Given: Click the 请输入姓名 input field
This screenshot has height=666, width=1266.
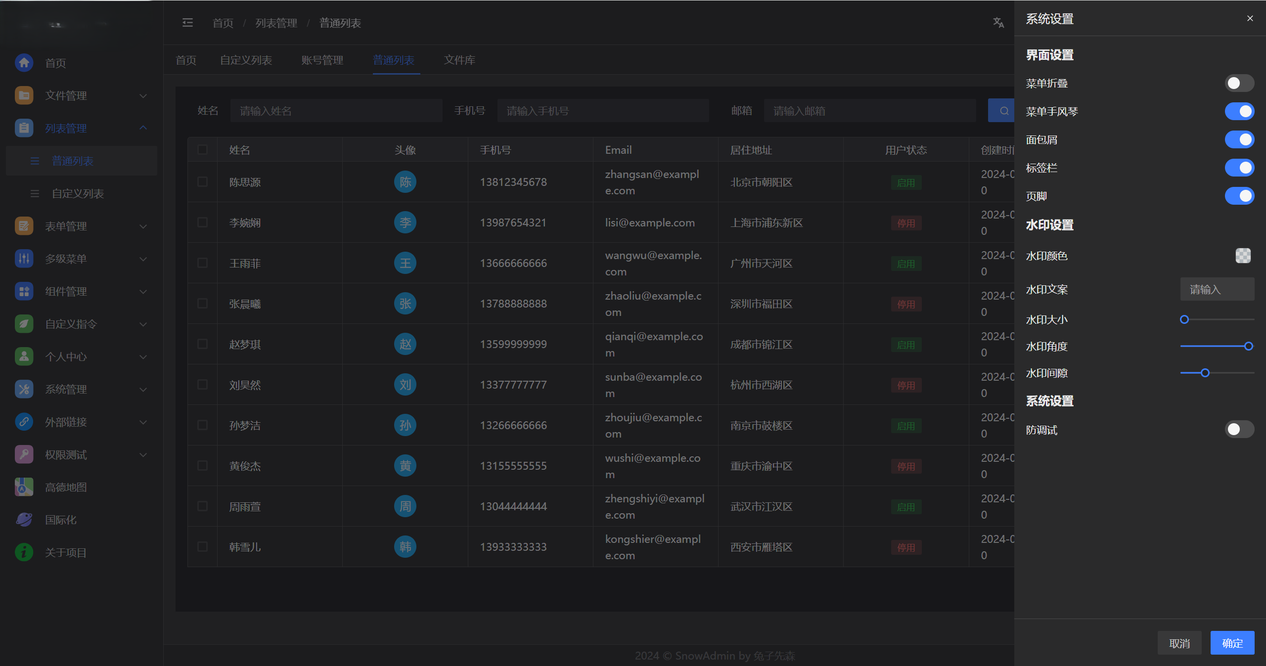Looking at the screenshot, I should 336,110.
